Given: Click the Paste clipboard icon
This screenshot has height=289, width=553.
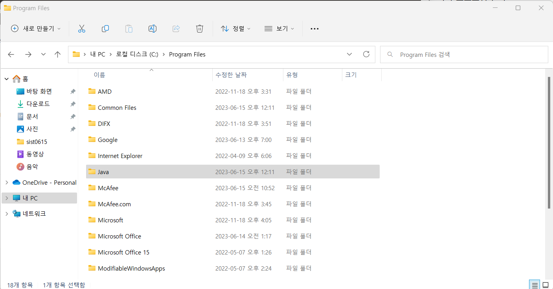Looking at the screenshot, I should (x=129, y=29).
